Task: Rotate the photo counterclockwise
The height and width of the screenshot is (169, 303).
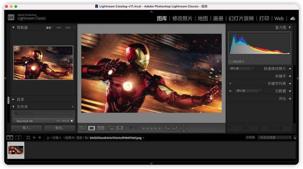Action: (167, 128)
